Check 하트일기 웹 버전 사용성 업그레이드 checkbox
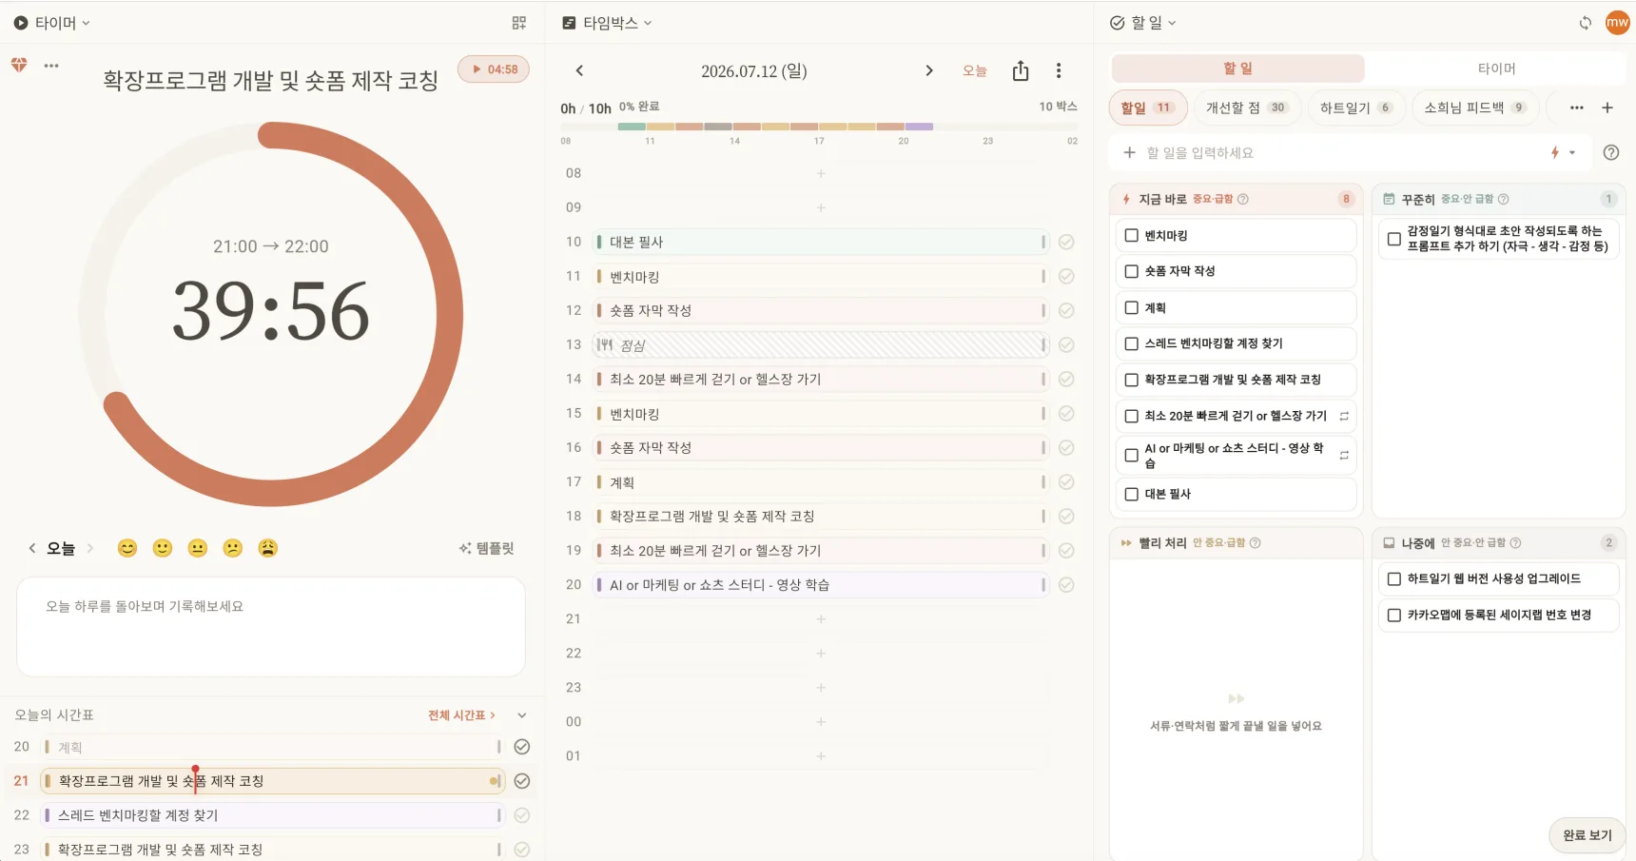The image size is (1636, 861). pos(1394,578)
